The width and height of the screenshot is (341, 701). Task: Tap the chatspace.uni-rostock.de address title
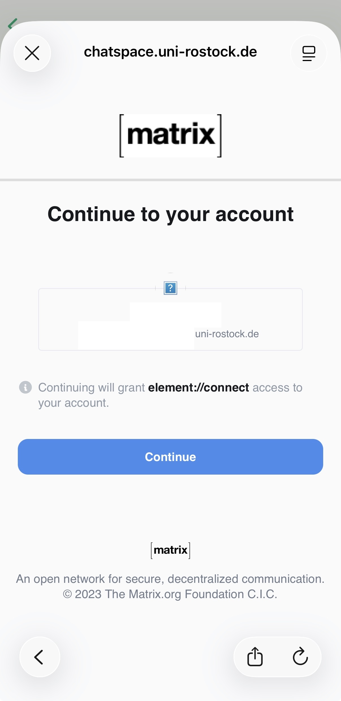pos(170,52)
